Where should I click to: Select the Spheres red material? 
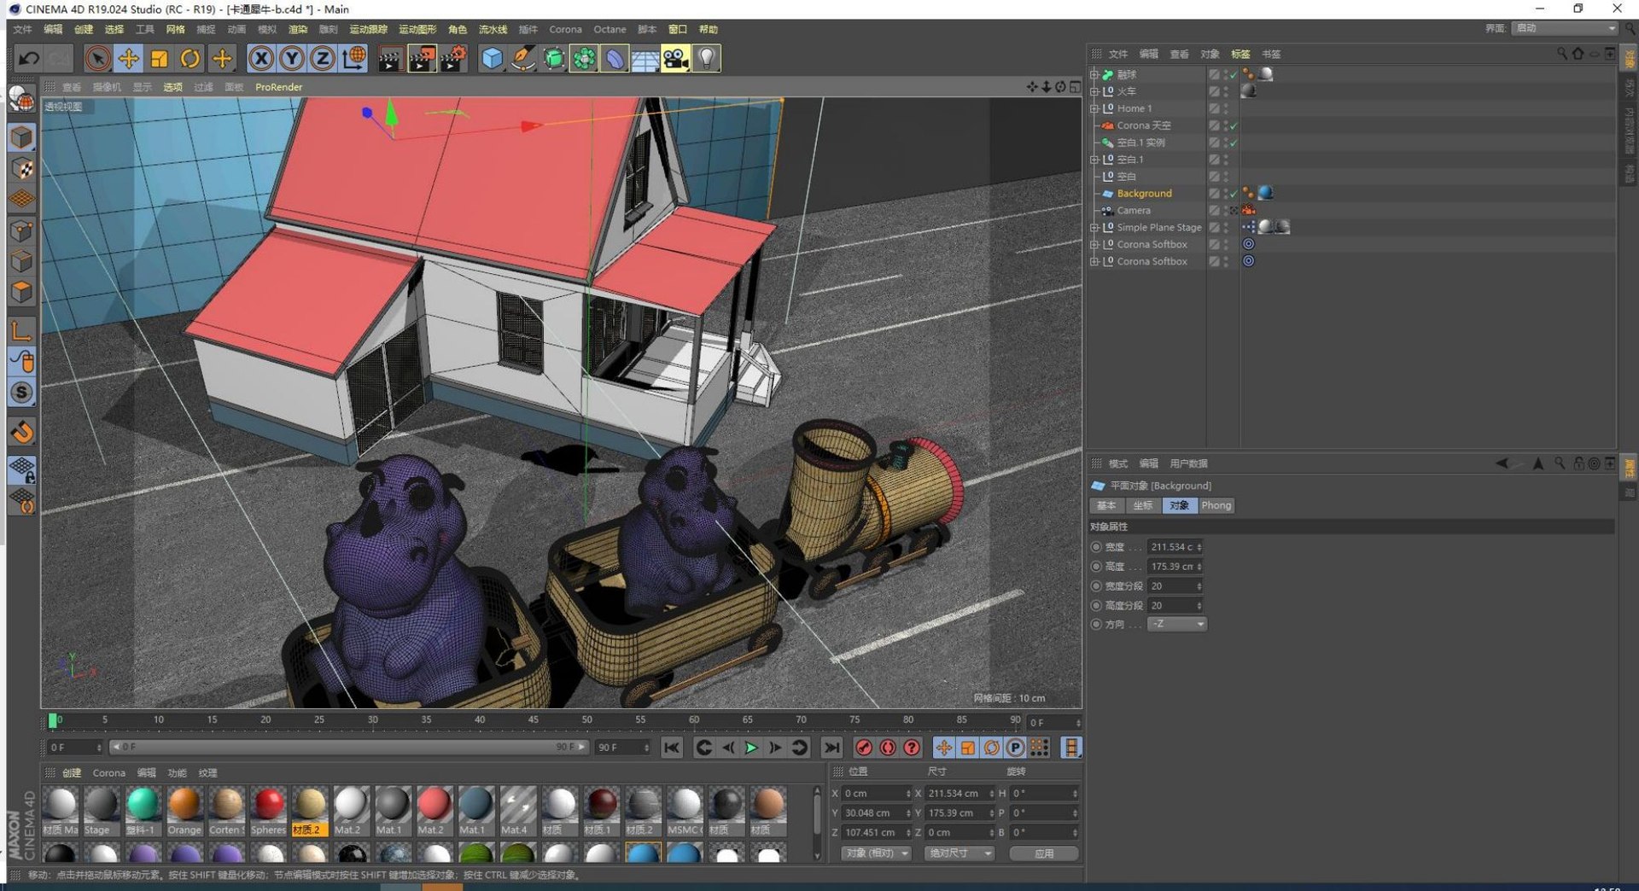click(x=268, y=811)
